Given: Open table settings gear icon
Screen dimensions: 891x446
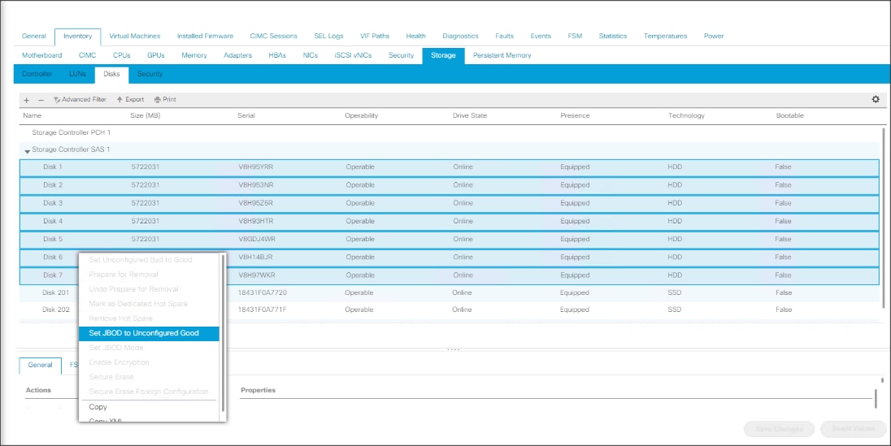Looking at the screenshot, I should [876, 99].
